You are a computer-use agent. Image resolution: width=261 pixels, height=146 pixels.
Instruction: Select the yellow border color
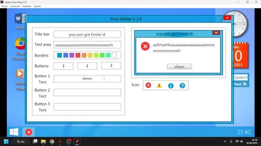point(90,55)
